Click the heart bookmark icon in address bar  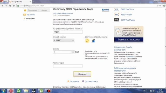pos(160,6)
